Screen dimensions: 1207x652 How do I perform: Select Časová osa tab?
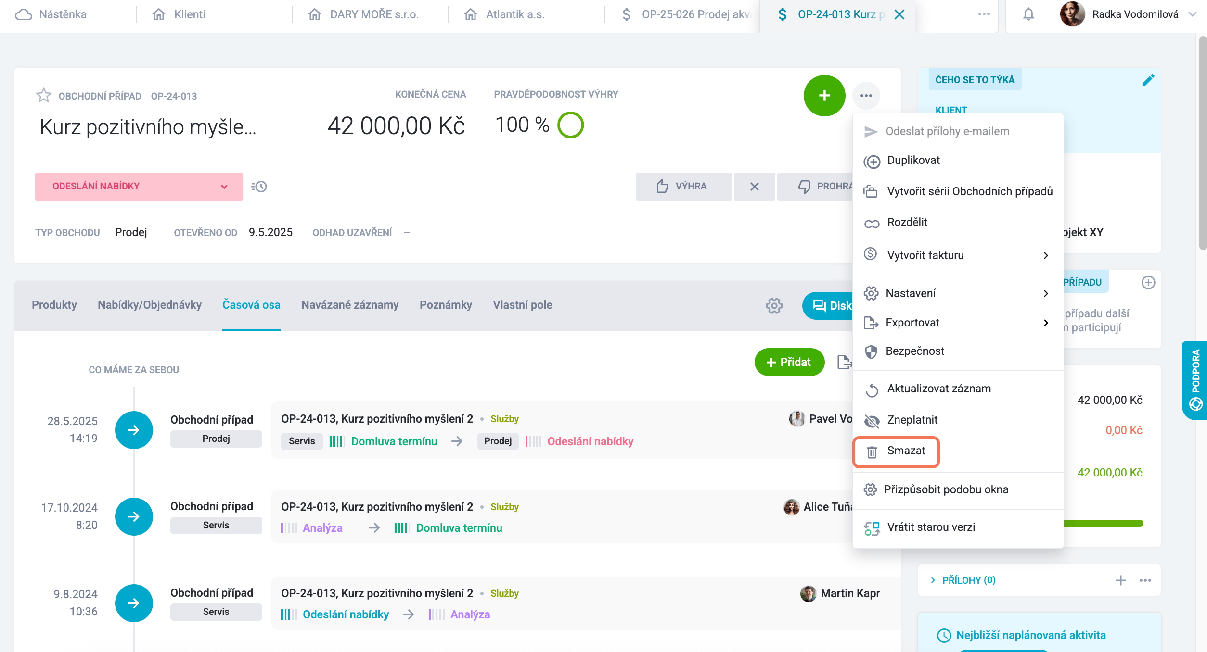pyautogui.click(x=251, y=305)
